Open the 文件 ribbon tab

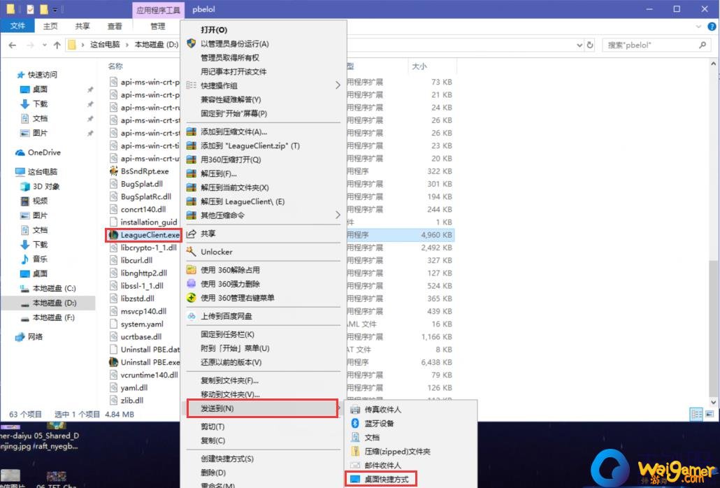pos(17,26)
